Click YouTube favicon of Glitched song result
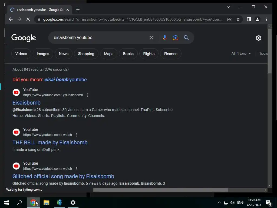Screen dimensions: 277x208 [16, 166]
